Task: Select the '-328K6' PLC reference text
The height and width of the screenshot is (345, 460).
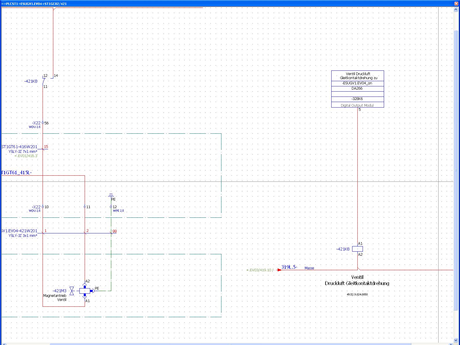Action: click(357, 99)
